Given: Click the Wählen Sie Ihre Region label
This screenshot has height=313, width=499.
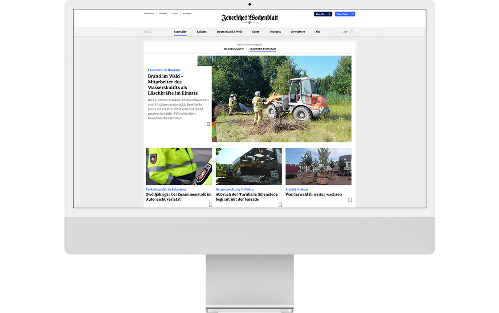Looking at the screenshot, I should [250, 45].
